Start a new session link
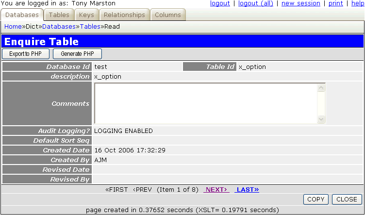The width and height of the screenshot is (365, 215). tap(300, 3)
